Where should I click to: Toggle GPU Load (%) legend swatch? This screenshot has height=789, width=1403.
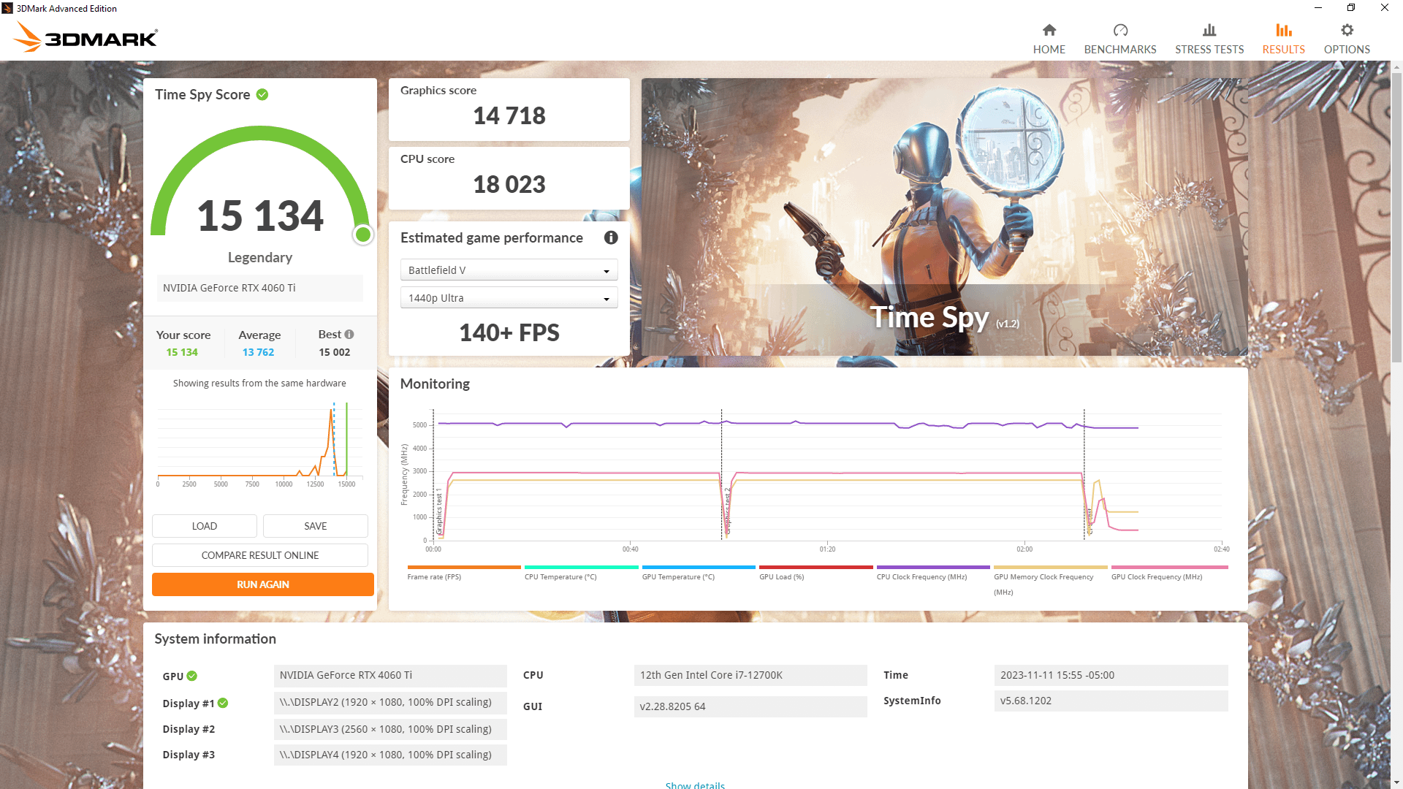816,567
